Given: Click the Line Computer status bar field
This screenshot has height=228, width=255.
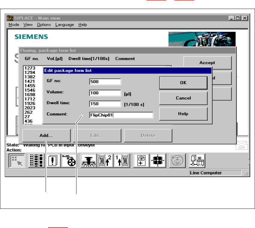Looking at the screenshot, I should (x=215, y=173).
